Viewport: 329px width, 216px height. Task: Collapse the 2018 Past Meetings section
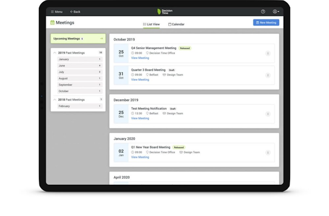55,100
